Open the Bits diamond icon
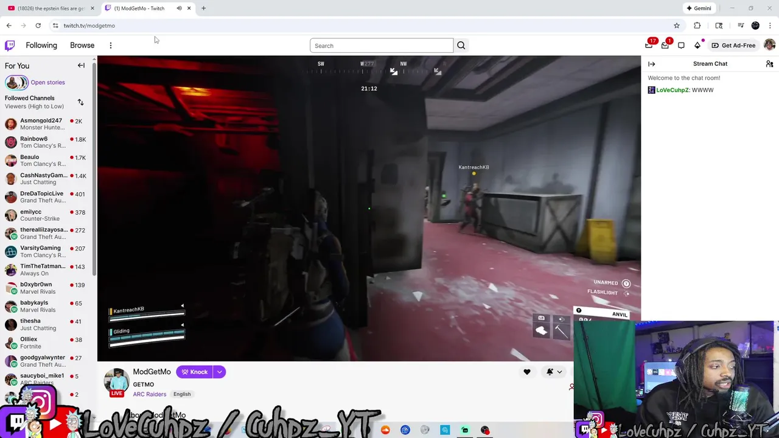779x438 pixels. coord(697,45)
